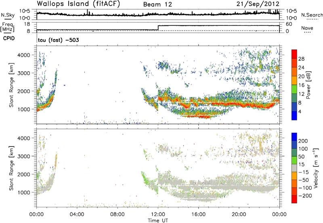Click the blue bottom segment of the Power colorbar
The height and width of the screenshot is (223, 323).
pos(294,116)
